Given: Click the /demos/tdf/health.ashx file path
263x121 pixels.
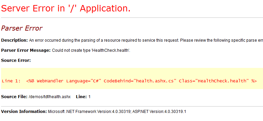Looking at the screenshot, I should (50, 97).
